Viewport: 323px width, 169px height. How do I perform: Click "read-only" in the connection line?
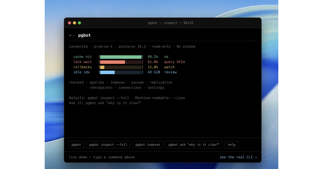tap(161, 47)
